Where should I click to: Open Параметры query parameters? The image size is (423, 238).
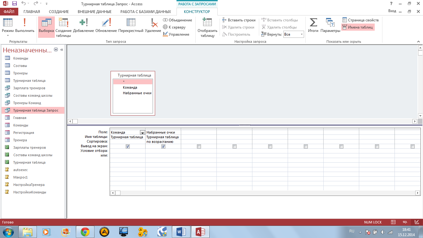click(330, 25)
